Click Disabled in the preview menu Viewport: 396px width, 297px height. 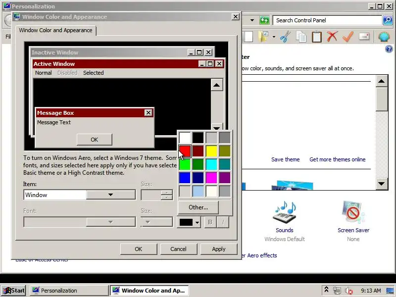pos(67,73)
